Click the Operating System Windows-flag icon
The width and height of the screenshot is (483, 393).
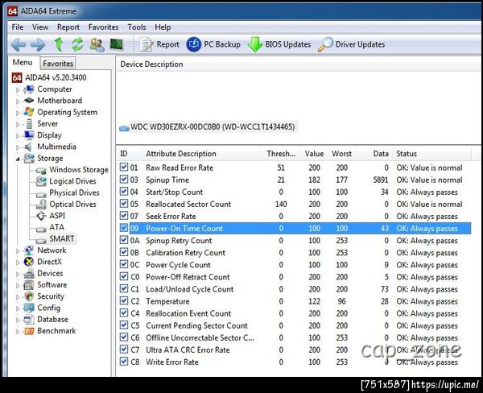tap(29, 112)
